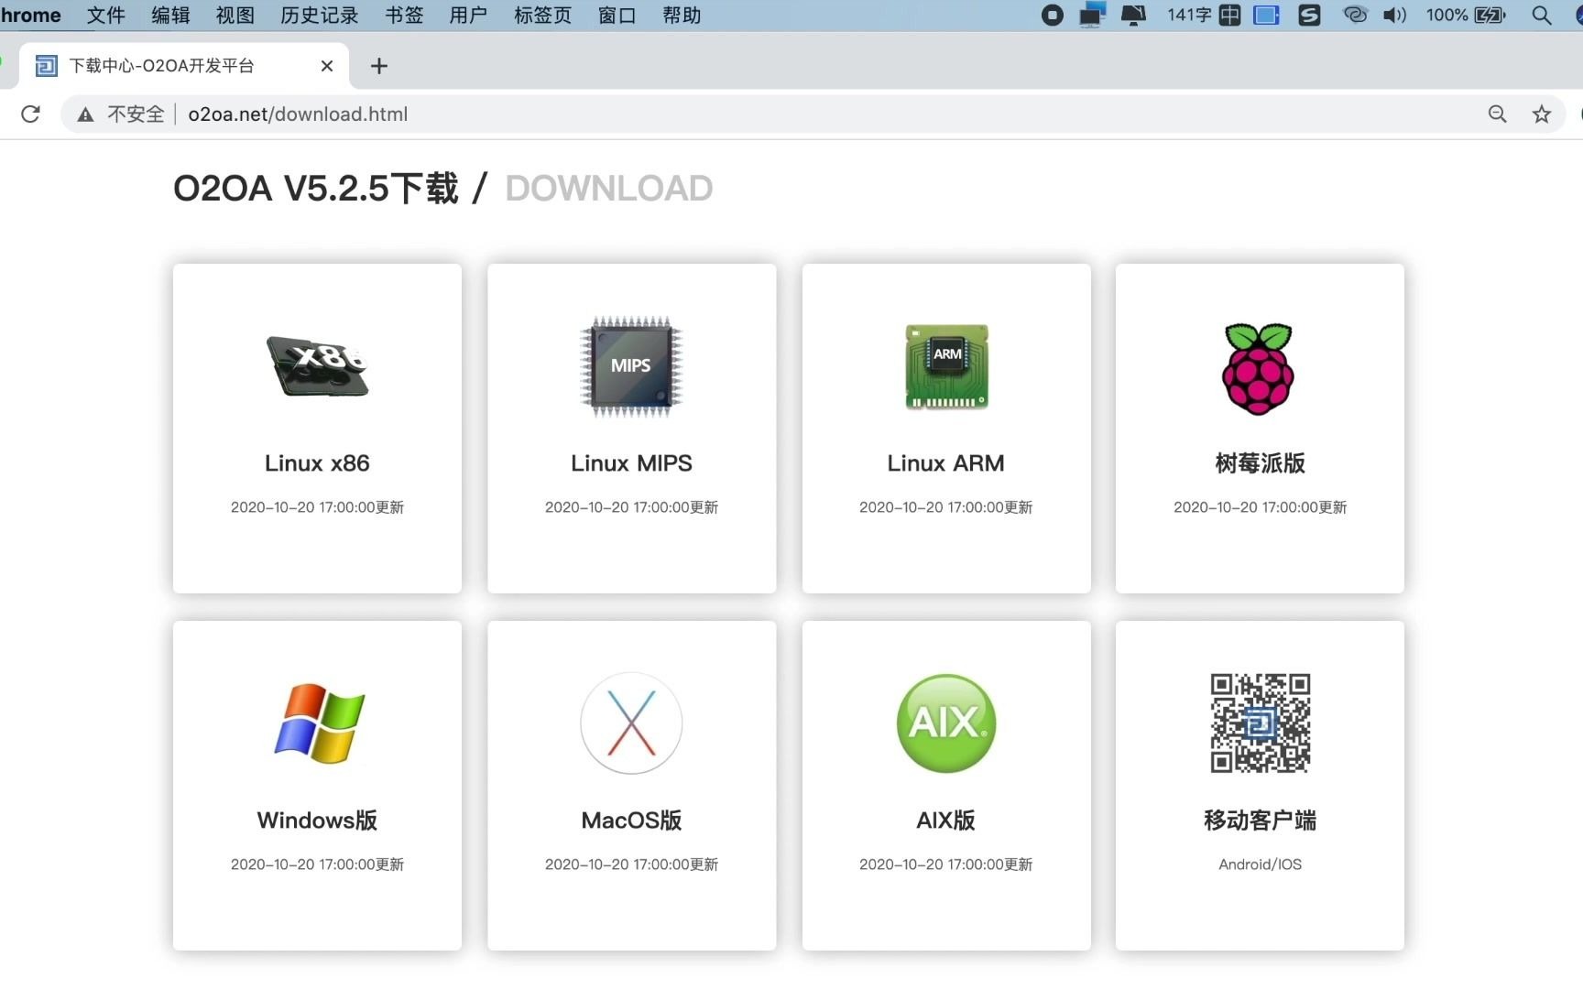Click the volume speaker icon
This screenshot has width=1583, height=989.
click(x=1394, y=15)
